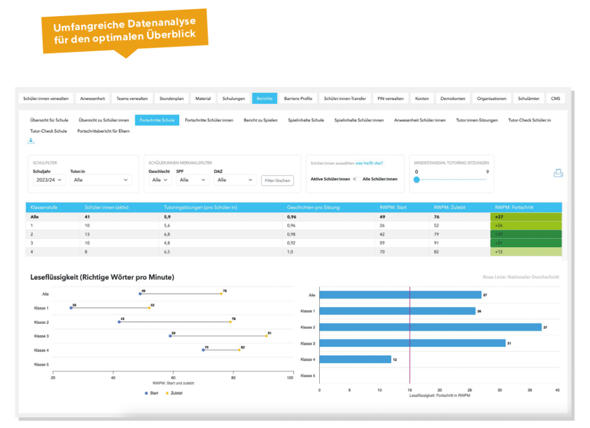The height and width of the screenshot is (428, 590).
Task: Click the printer icon
Action: (x=558, y=173)
